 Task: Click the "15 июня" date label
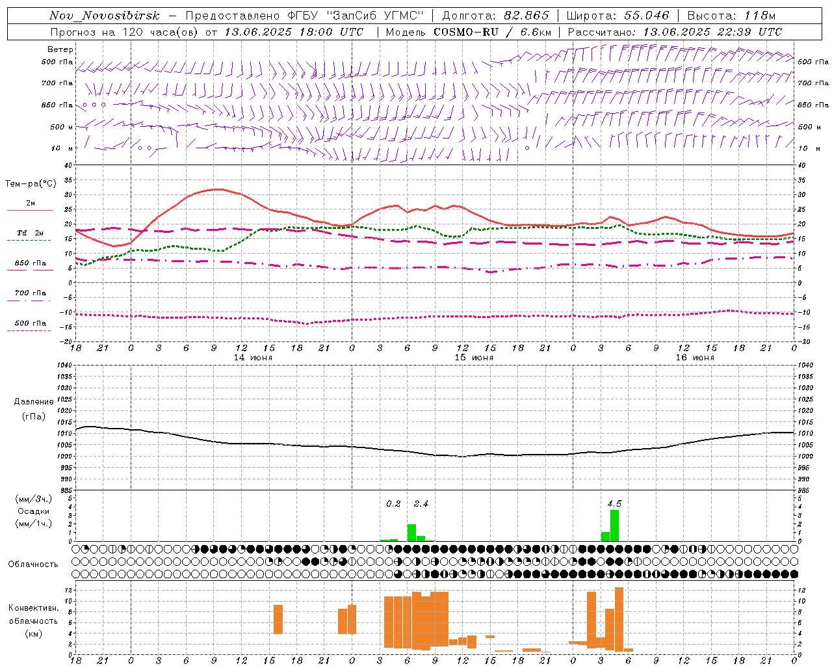[x=474, y=358]
